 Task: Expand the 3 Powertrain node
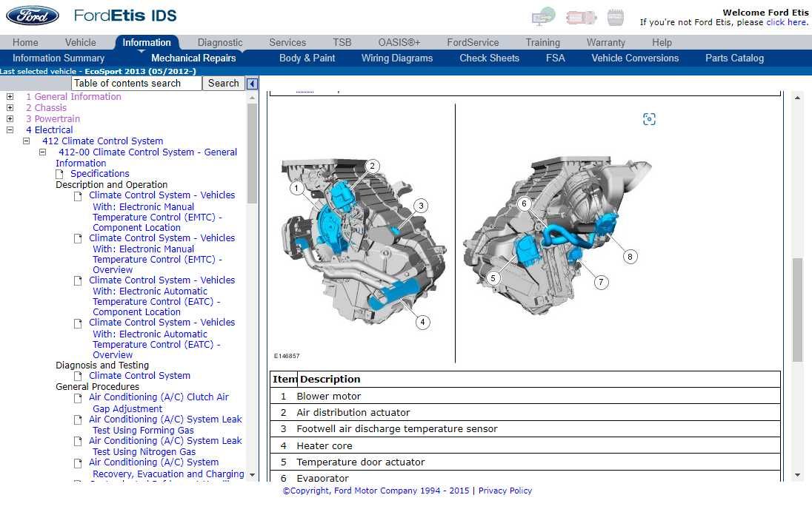[10, 119]
